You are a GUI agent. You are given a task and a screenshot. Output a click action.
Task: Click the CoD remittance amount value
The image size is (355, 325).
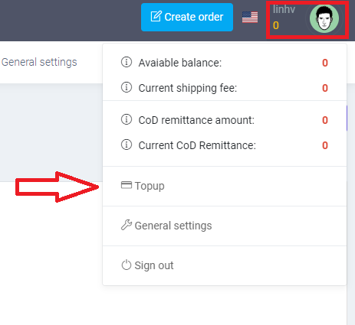[x=325, y=120]
